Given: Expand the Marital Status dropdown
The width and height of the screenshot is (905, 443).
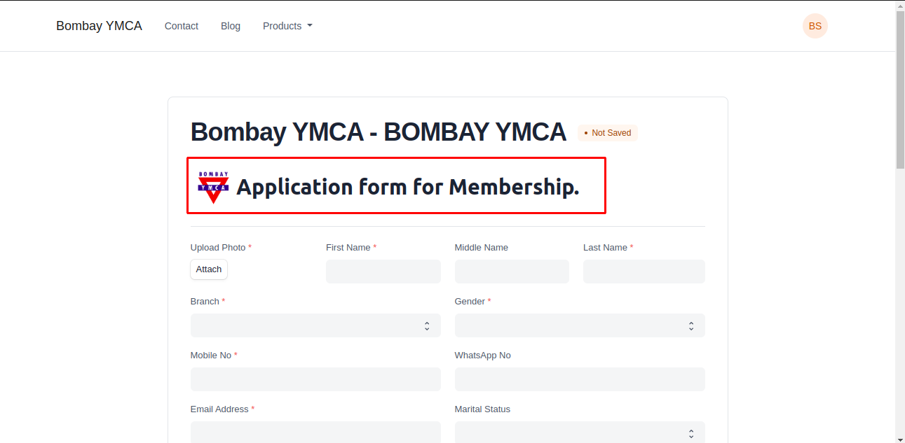Looking at the screenshot, I should [580, 433].
